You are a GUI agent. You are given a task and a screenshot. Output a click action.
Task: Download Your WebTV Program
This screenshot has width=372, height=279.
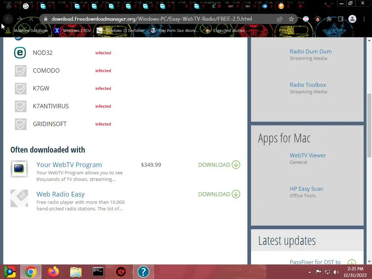click(219, 165)
